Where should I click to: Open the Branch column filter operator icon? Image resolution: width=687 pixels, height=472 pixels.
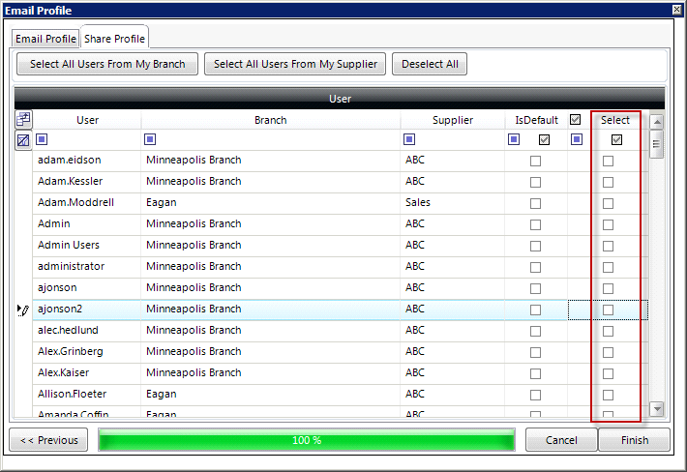(150, 140)
